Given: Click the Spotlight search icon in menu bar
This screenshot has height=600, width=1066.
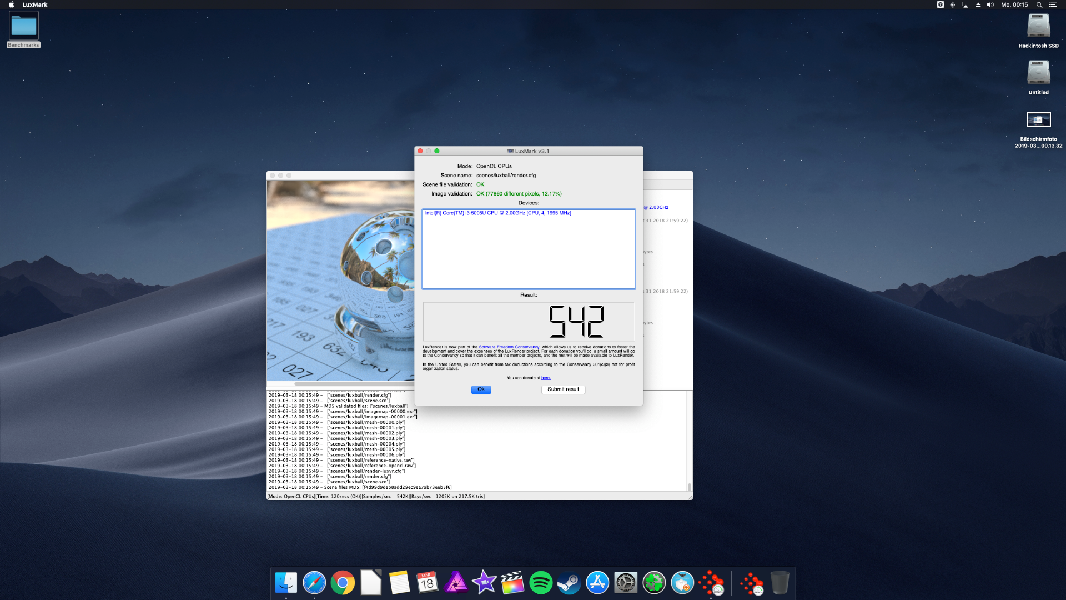Looking at the screenshot, I should [1039, 4].
